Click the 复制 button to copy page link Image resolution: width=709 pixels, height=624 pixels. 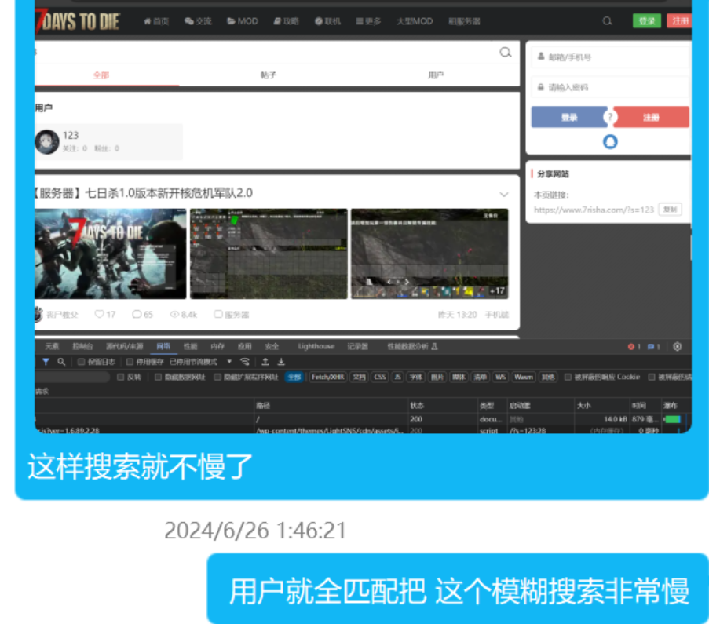[x=669, y=210]
